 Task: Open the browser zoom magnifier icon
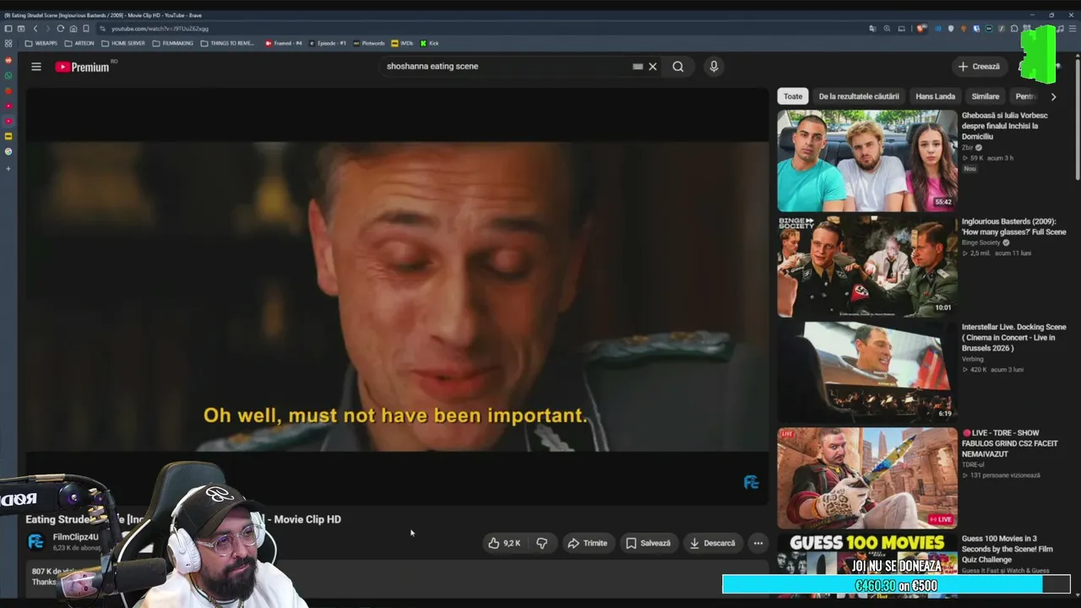tap(887, 29)
